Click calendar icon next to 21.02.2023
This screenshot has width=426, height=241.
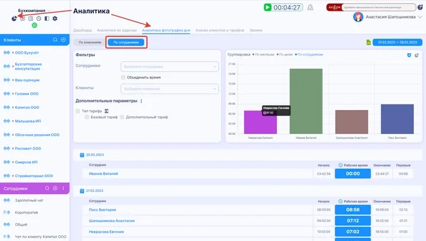pyautogui.click(x=82, y=190)
